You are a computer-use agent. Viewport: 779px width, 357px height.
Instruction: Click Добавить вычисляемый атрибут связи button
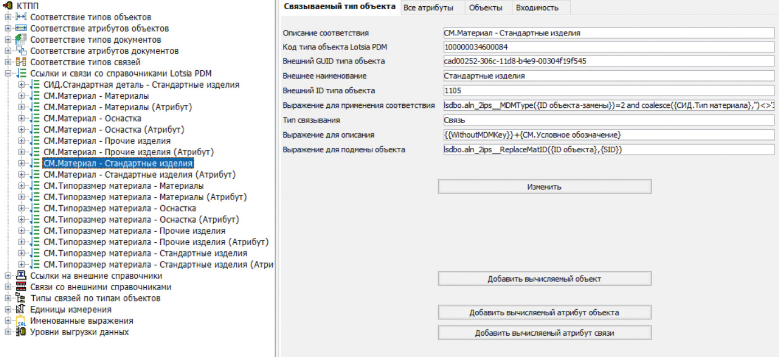click(x=544, y=333)
